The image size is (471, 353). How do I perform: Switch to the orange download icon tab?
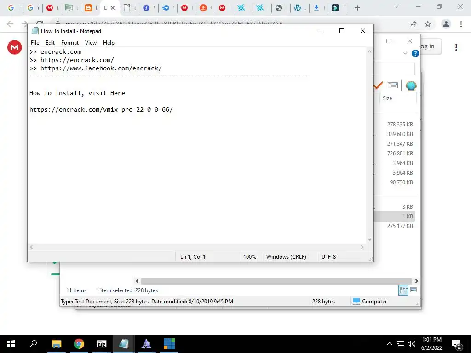[203, 8]
